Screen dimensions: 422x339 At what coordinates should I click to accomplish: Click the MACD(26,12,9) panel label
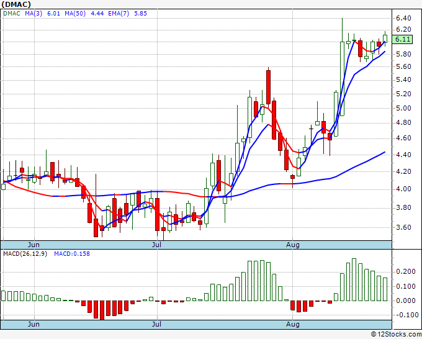pos(25,254)
